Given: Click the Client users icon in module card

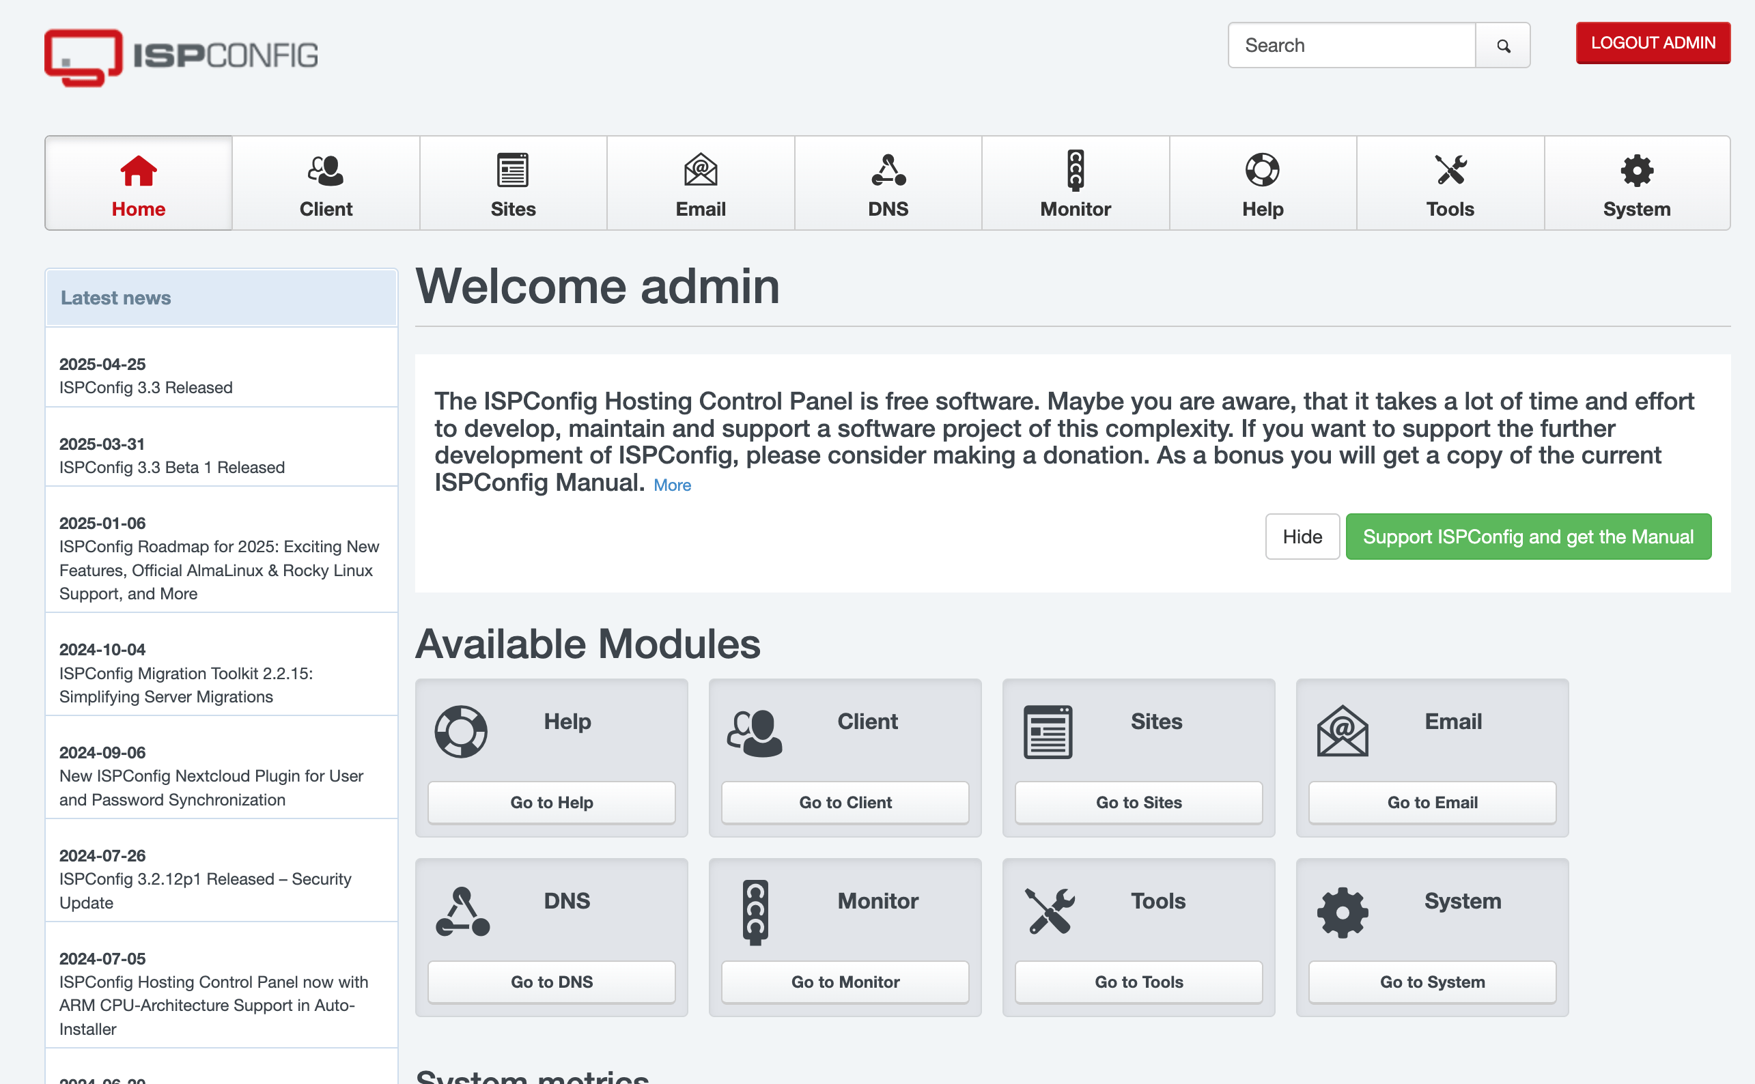Looking at the screenshot, I should pyautogui.click(x=755, y=732).
